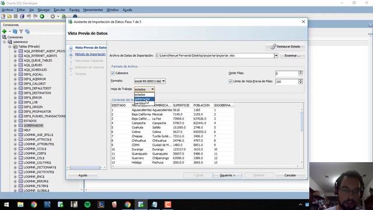Click the import file path field

215,56
